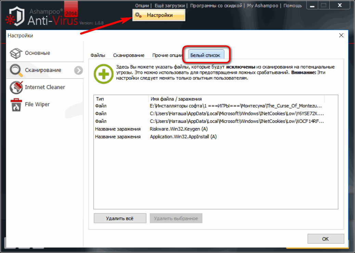Open the File Wiper trash icon

point(16,105)
